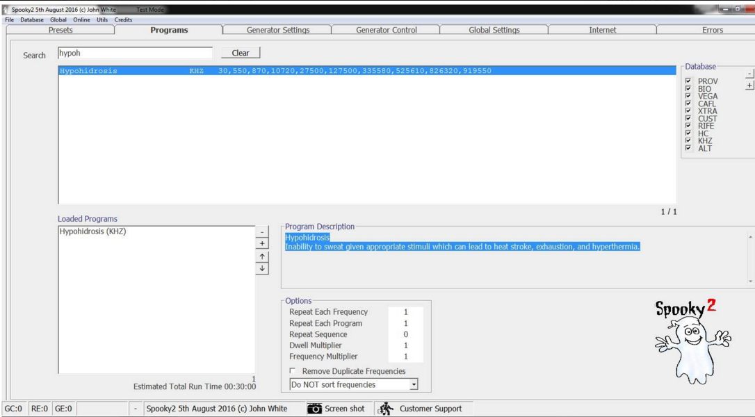Click the Dwell Multiplier value field

[405, 345]
